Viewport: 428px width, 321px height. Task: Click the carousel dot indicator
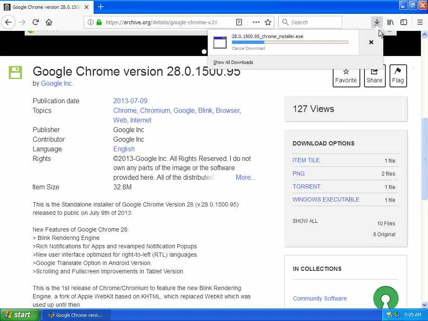click(204, 51)
